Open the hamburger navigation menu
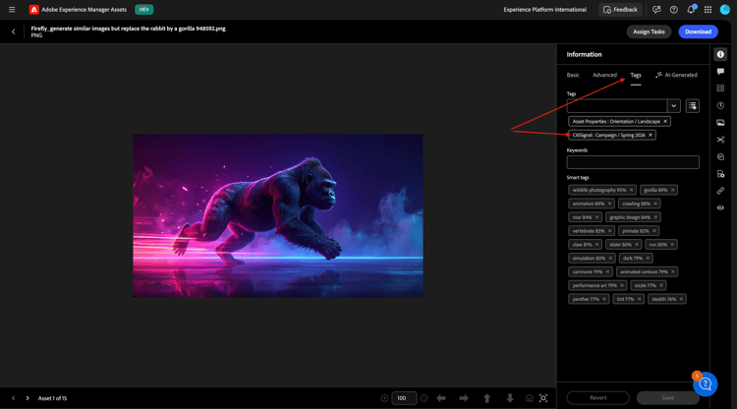737x409 pixels. tap(12, 10)
